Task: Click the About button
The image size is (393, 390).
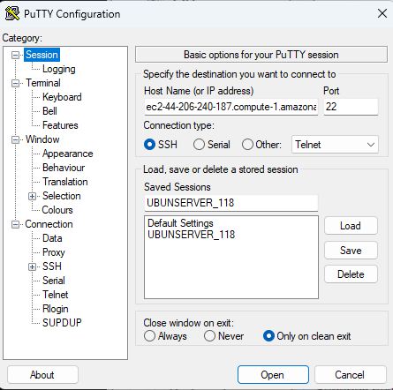Action: 42,375
